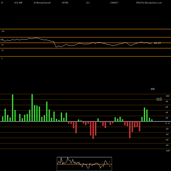
Task: Click the RSI axis label 50
Action: (2, 45)
